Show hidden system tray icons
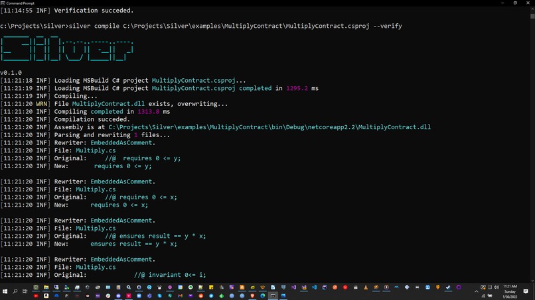 477,291
